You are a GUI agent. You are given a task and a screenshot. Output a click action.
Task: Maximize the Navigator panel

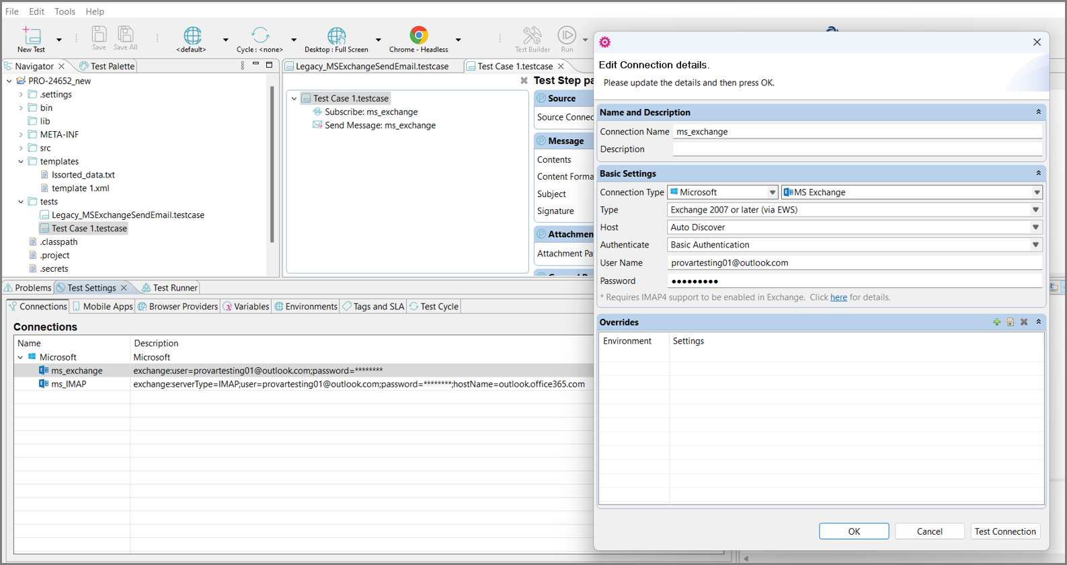coord(269,65)
